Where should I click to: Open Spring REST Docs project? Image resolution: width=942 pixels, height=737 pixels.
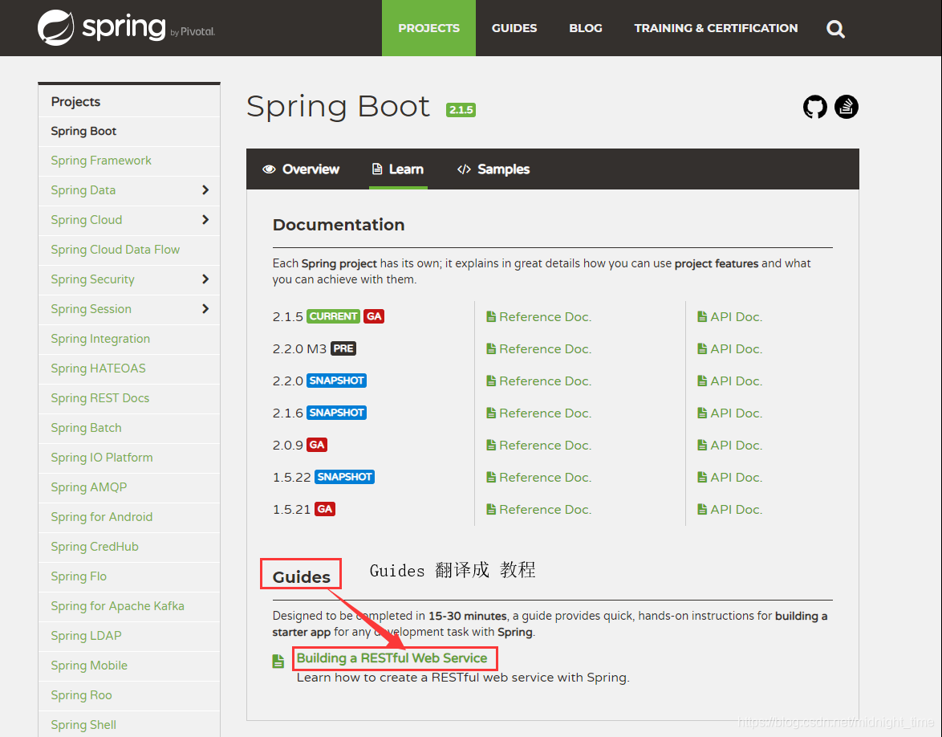tap(99, 398)
